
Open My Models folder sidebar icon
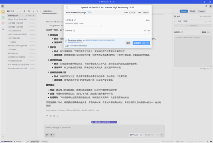pyautogui.click(x=3, y=23)
